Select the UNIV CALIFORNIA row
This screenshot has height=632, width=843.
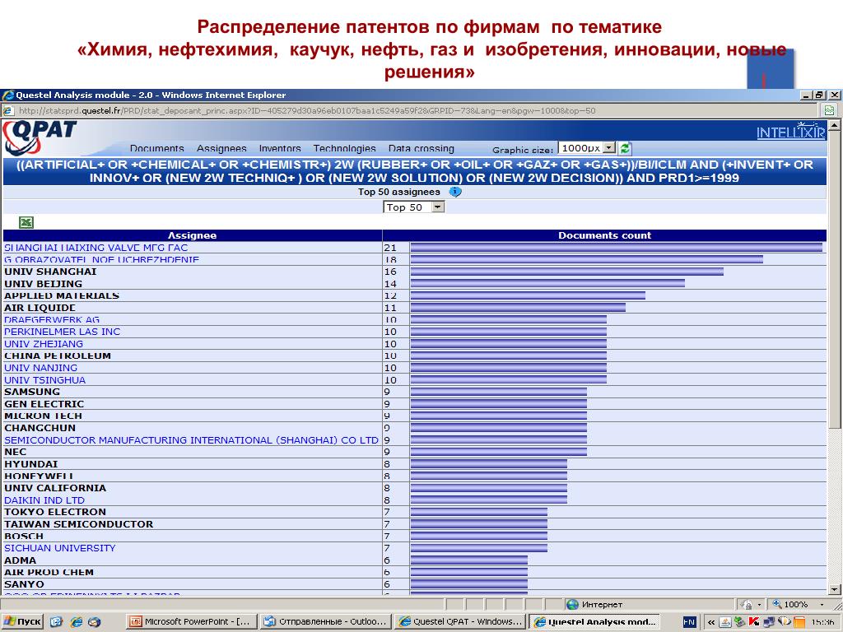[x=415, y=488]
